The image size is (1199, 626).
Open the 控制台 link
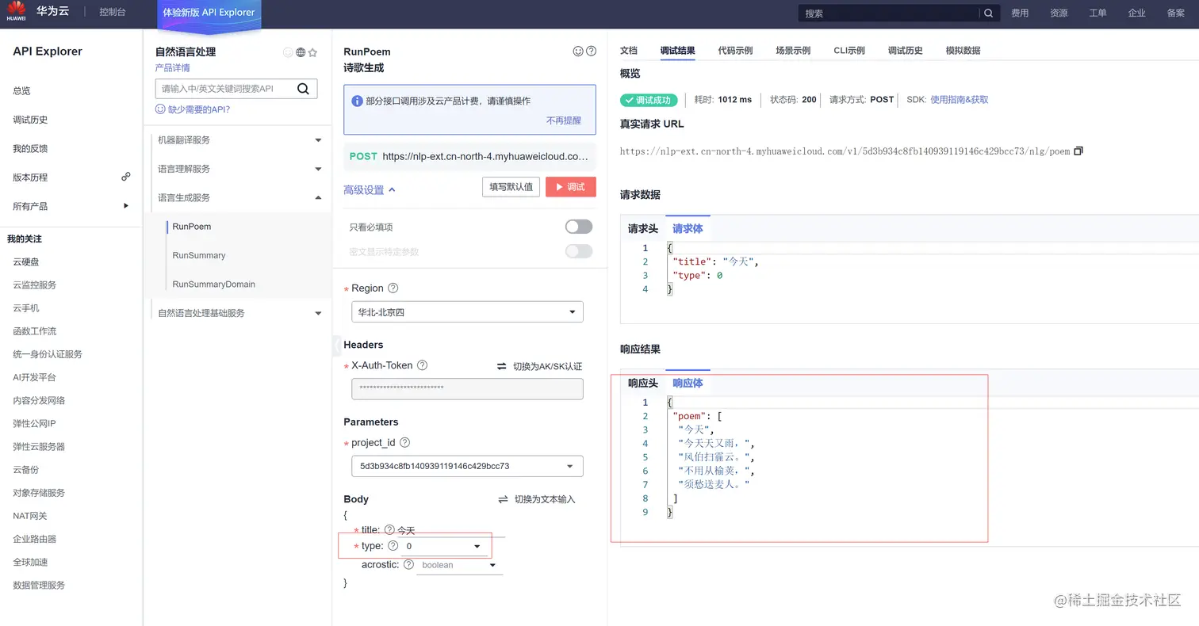[113, 13]
